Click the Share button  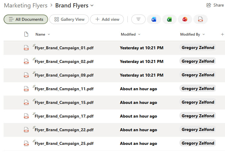(x=215, y=5)
